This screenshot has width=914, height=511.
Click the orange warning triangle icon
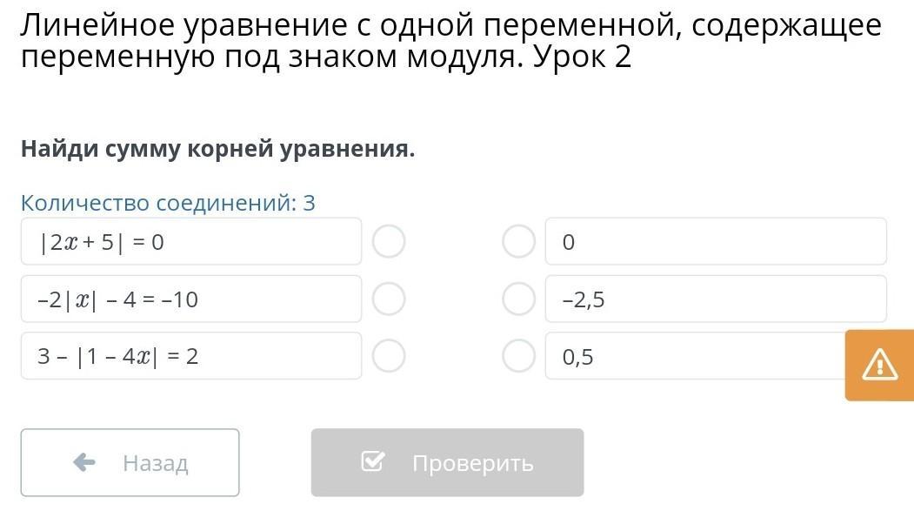(x=879, y=365)
